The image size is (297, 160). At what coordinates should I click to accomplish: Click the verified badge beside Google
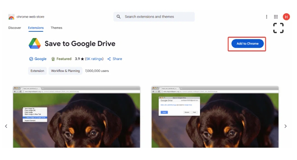[31, 59]
